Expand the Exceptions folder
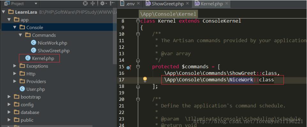The height and width of the screenshot is (127, 307). click(15, 66)
